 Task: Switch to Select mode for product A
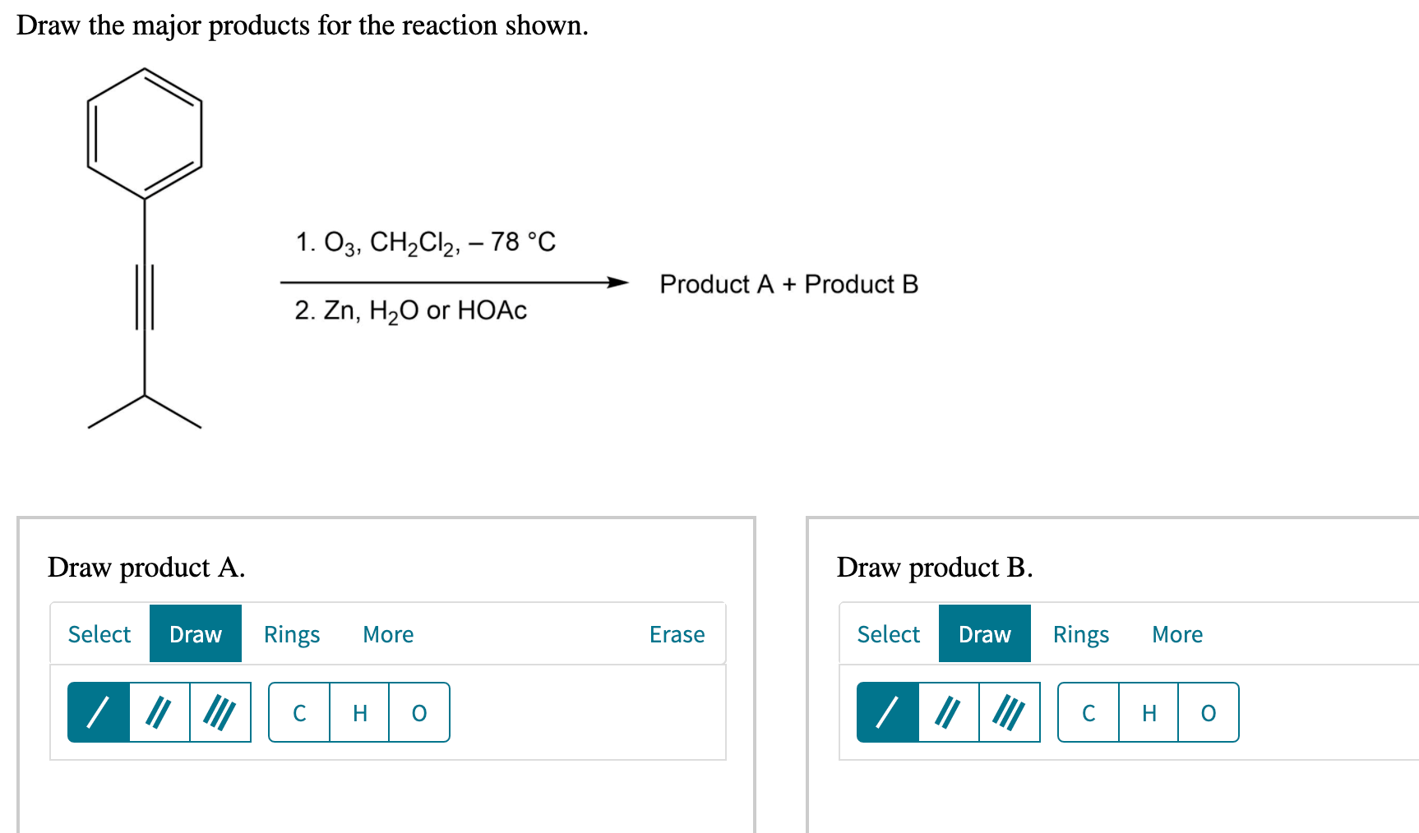[99, 634]
